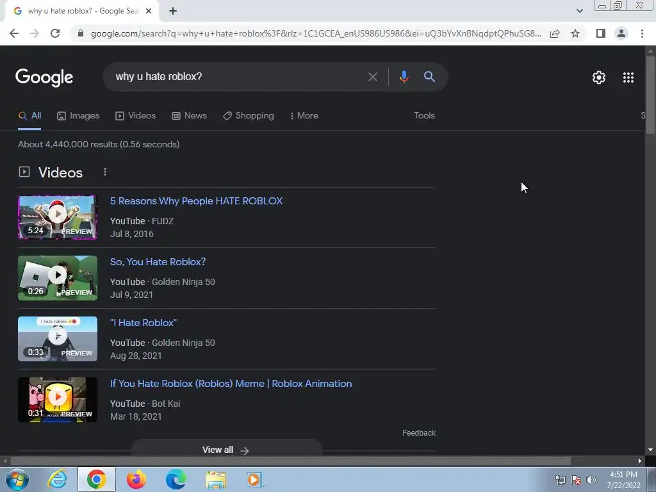Launch Microsoft Edge from the taskbar
Screen dimensions: 656x492
[176, 479]
